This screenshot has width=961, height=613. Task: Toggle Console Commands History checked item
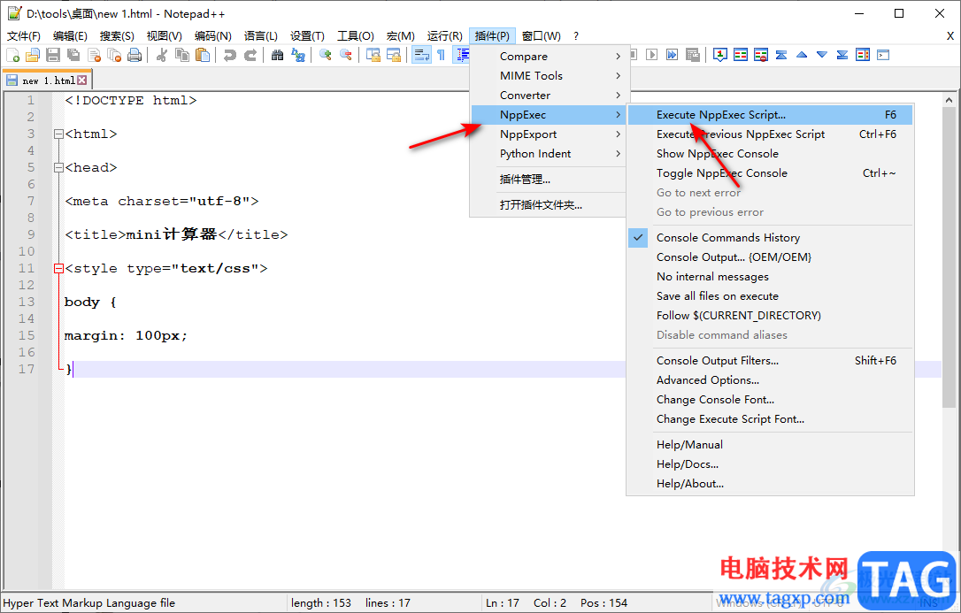click(x=771, y=238)
